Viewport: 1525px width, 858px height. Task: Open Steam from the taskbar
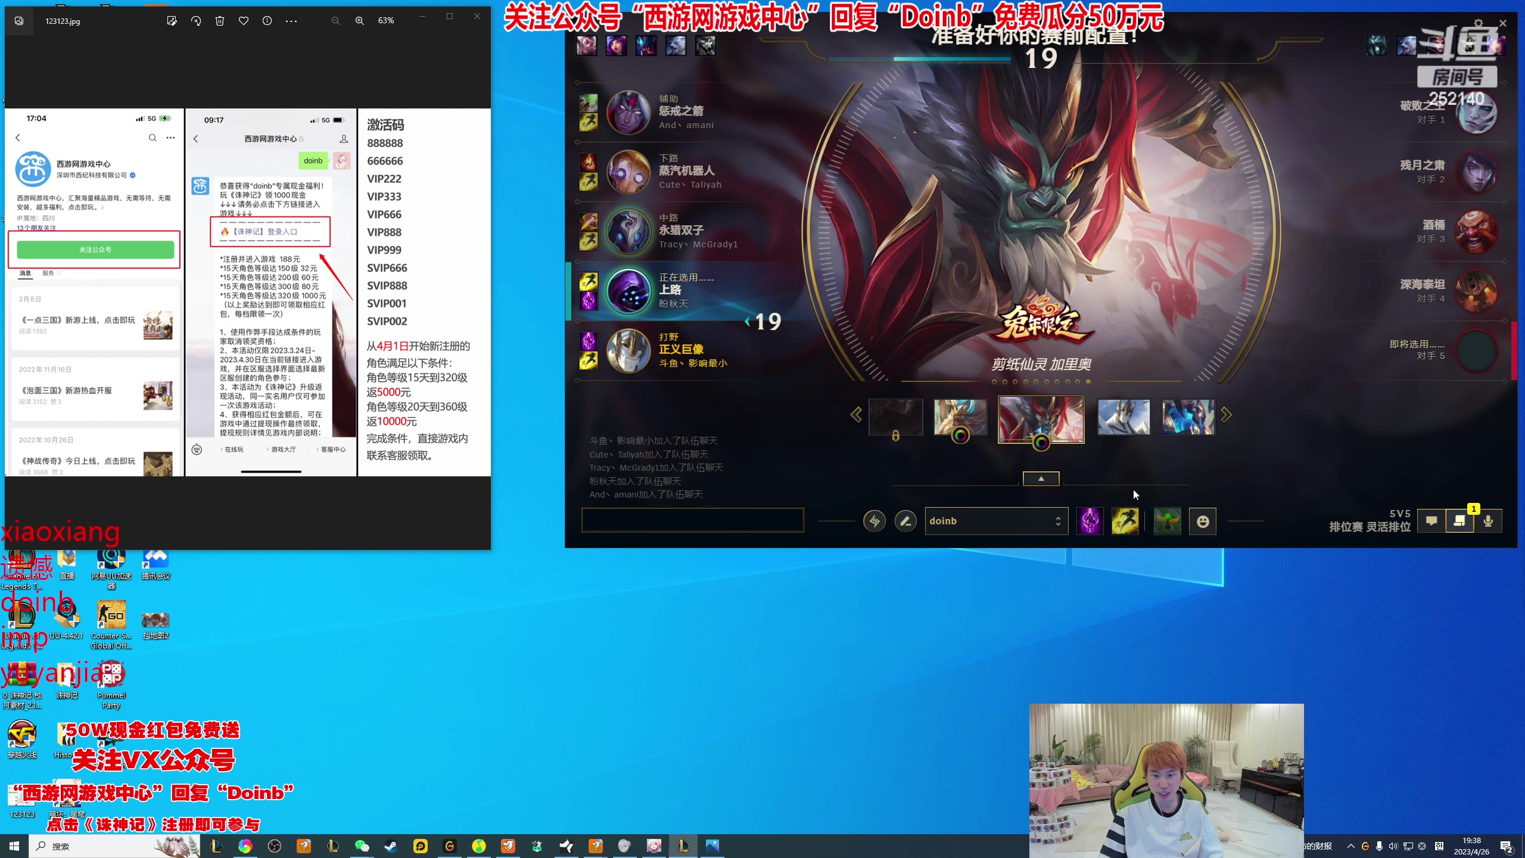pyautogui.click(x=391, y=846)
